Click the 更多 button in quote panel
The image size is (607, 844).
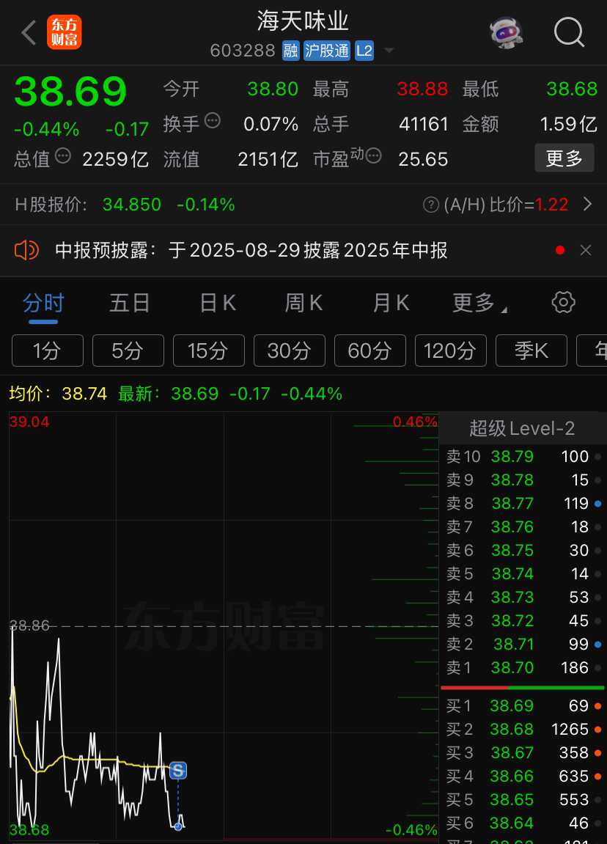pos(564,158)
